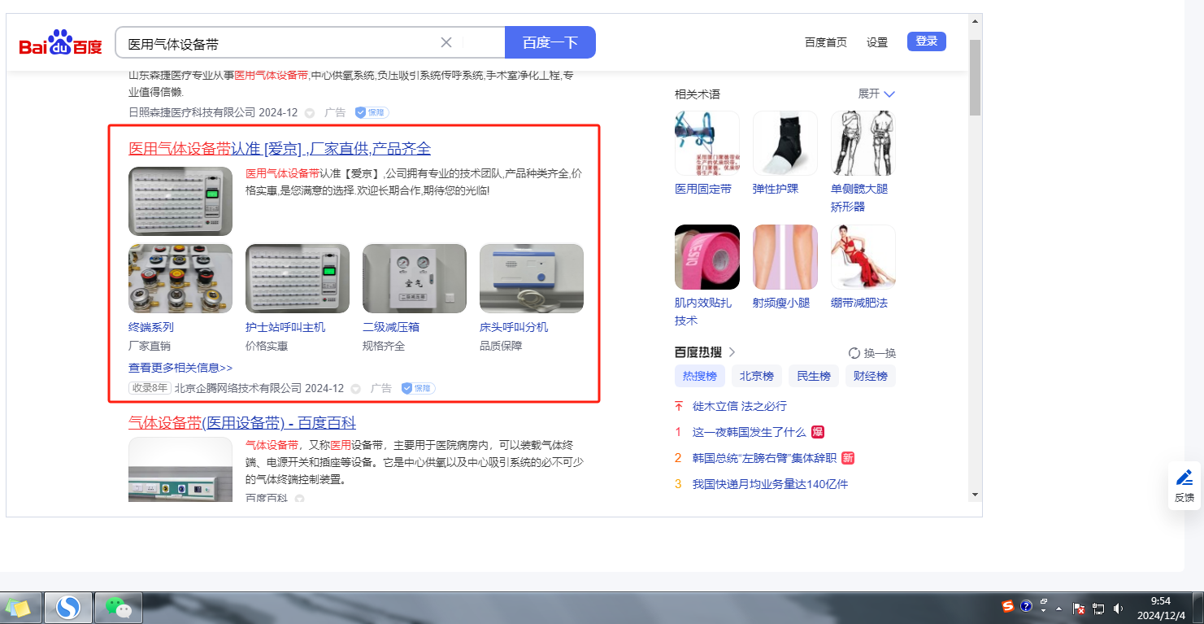1204x624 pixels.
Task: Click the 爆 tag after 这一夜韩国发生了什么
Action: (x=818, y=432)
